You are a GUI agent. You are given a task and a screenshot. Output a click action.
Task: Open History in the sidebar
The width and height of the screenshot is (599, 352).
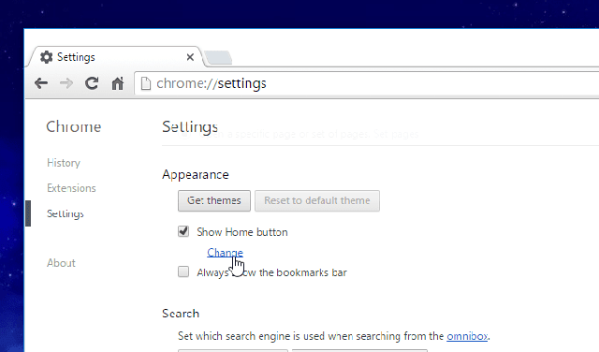(x=64, y=163)
